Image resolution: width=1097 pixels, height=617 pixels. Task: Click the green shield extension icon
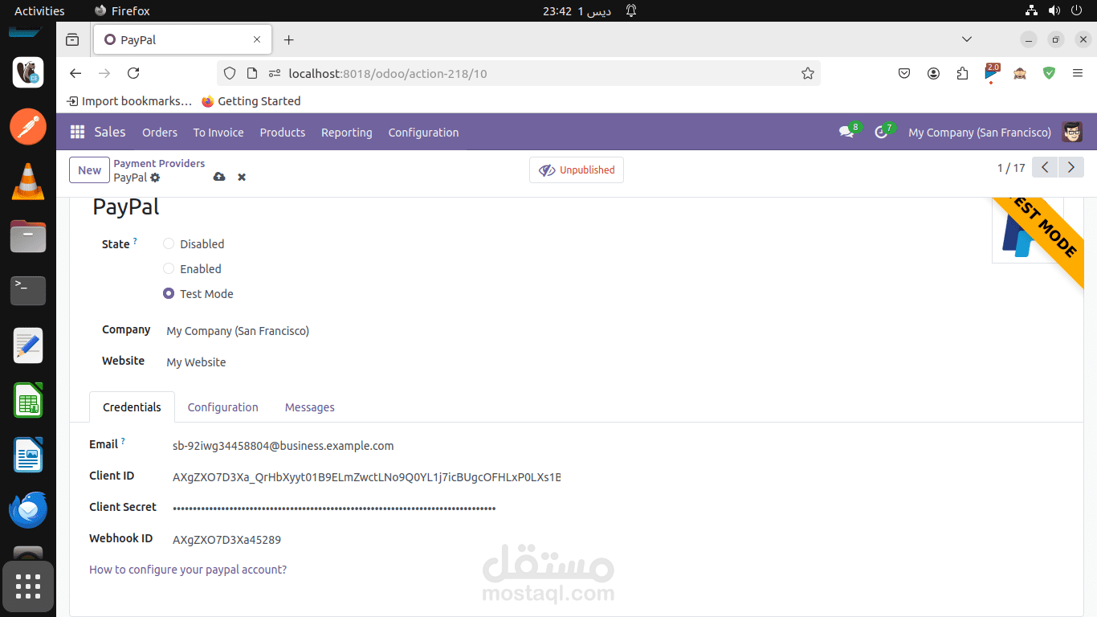click(1049, 73)
